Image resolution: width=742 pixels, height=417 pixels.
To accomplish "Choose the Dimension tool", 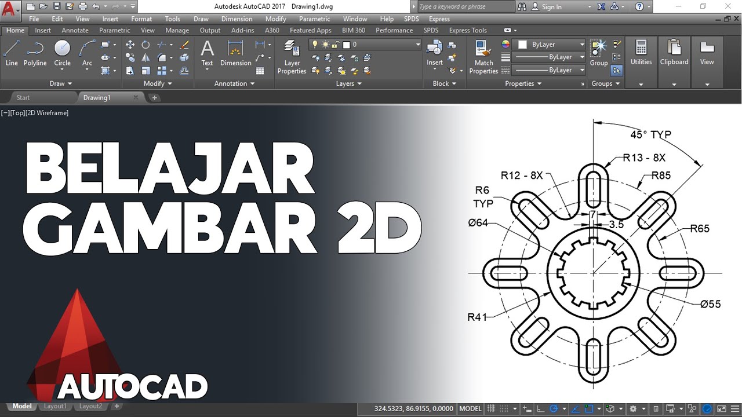I will click(x=235, y=53).
